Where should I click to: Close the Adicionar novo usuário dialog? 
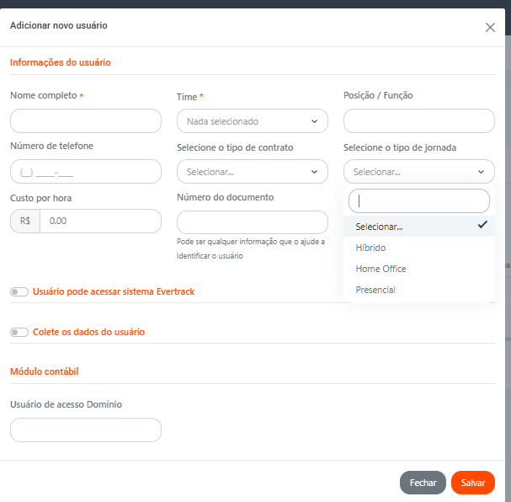(490, 27)
